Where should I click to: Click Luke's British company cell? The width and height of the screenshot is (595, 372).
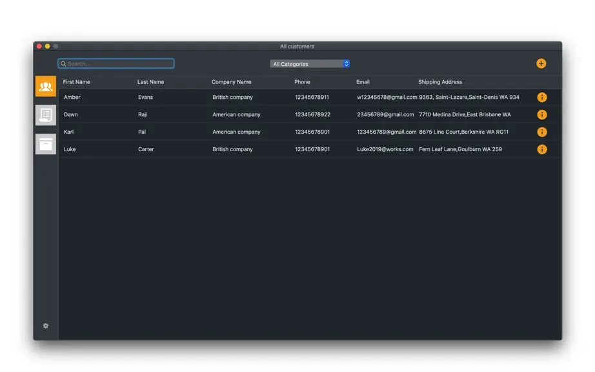coord(232,149)
